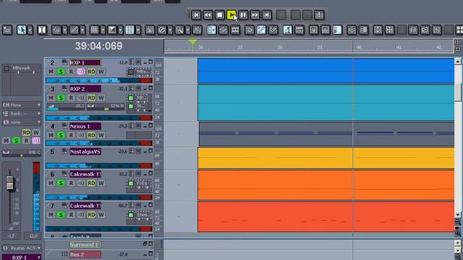Image resolution: width=463 pixels, height=260 pixels.
Task: Mute track 7 Cakewalk
Action: tap(51, 215)
